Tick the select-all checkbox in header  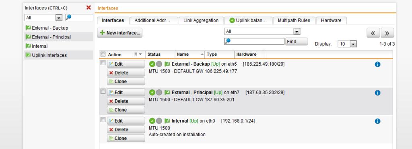pos(103,54)
